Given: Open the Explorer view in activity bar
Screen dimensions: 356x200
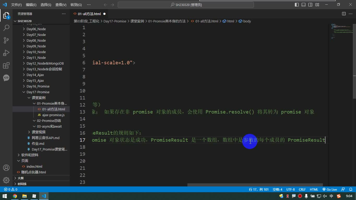Looking at the screenshot, I should (6, 15).
